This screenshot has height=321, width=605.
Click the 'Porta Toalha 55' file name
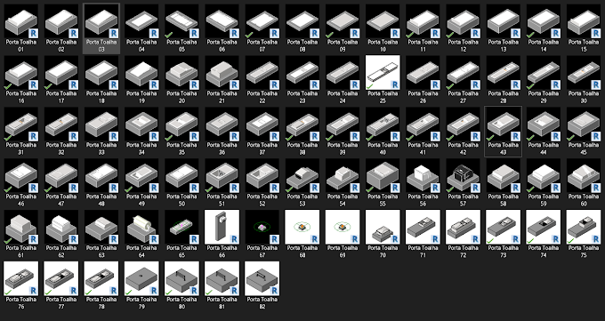coord(383,200)
